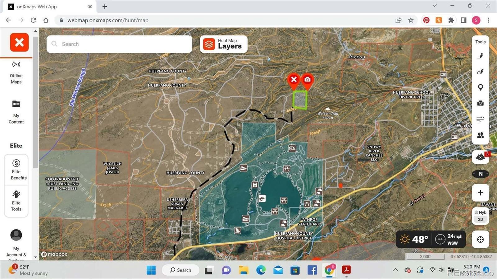
Task: Reset map orientation with north compass
Action: (480, 174)
